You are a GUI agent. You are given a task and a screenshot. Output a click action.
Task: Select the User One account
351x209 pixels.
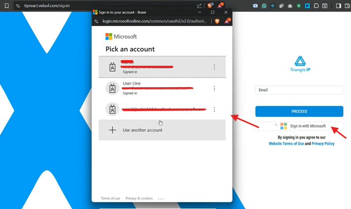pyautogui.click(x=158, y=88)
